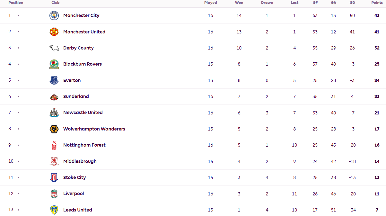The image size is (386, 216).
Task: Click the Manchester City club crest
Action: (54, 16)
